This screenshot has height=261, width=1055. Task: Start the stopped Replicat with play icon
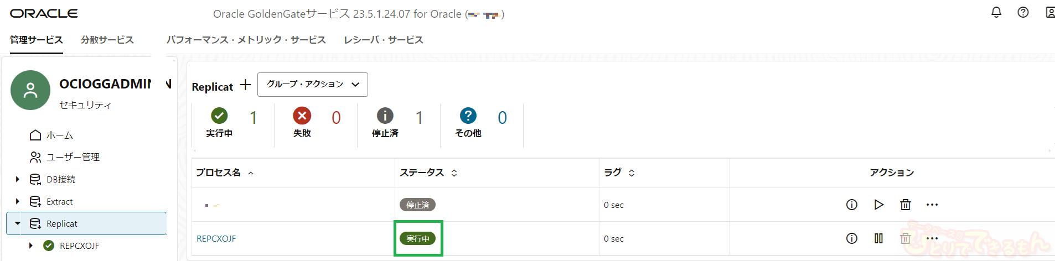pos(878,205)
